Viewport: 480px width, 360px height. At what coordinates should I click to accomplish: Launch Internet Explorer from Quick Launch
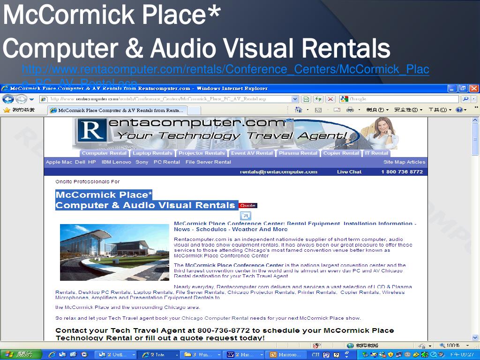coord(52,354)
